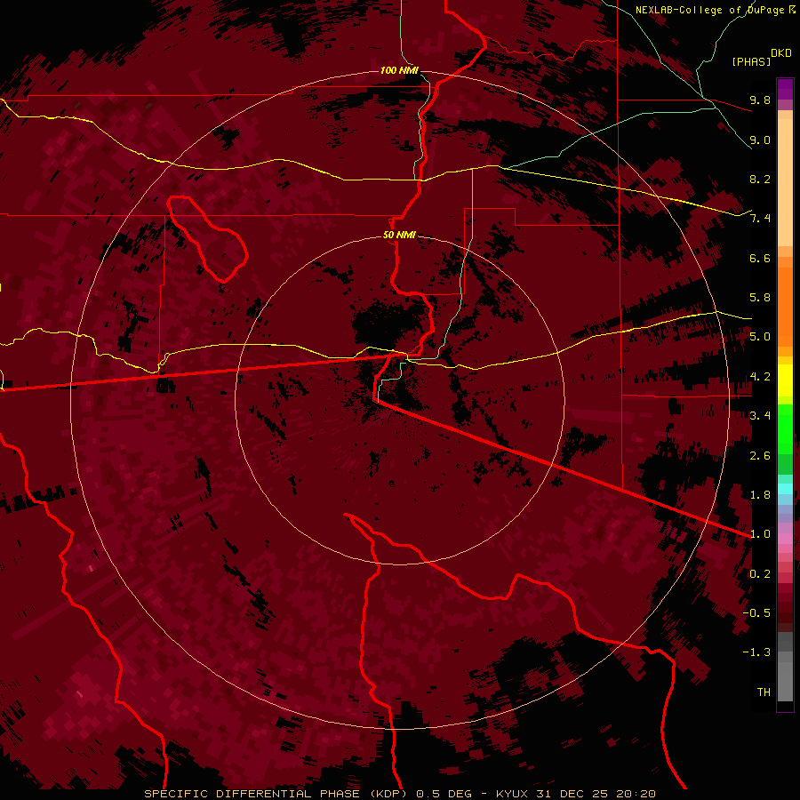Click the NEXLAB-College of DuPage label
The image size is (800, 800).
[712, 10]
